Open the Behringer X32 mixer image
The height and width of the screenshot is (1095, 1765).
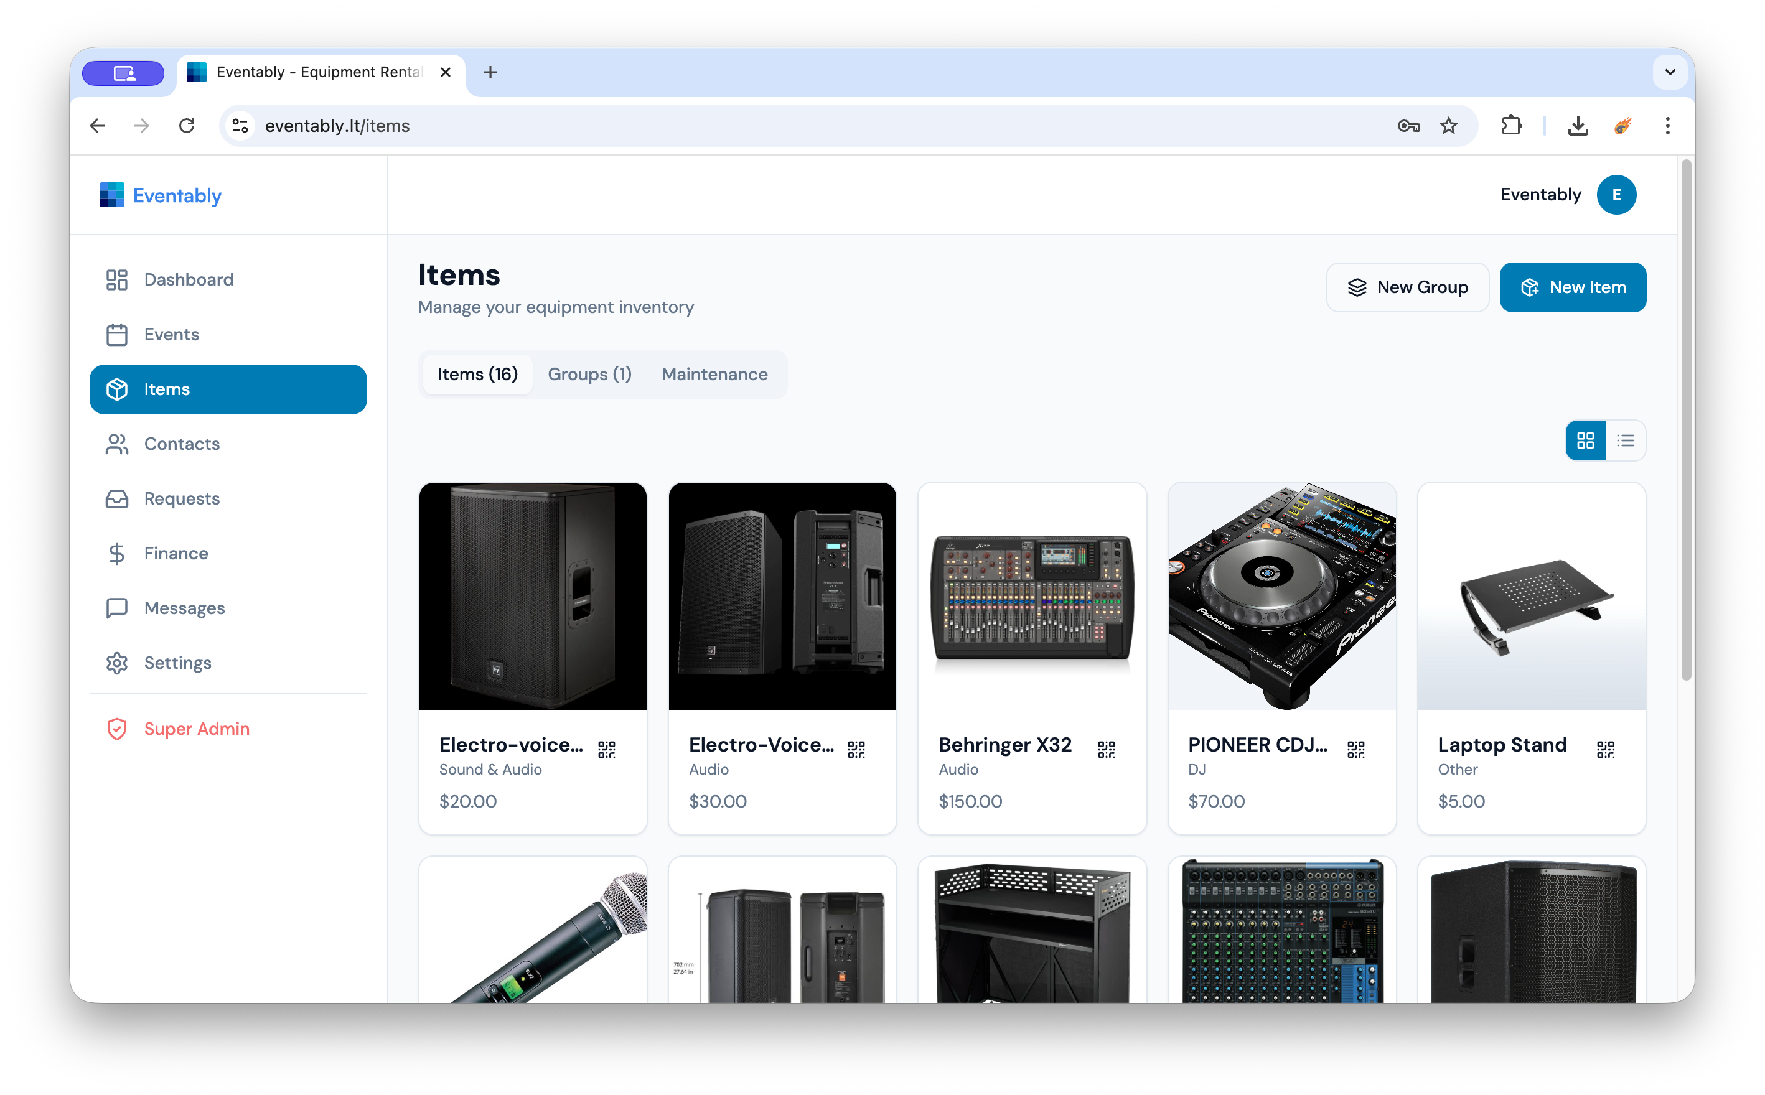pyautogui.click(x=1032, y=596)
